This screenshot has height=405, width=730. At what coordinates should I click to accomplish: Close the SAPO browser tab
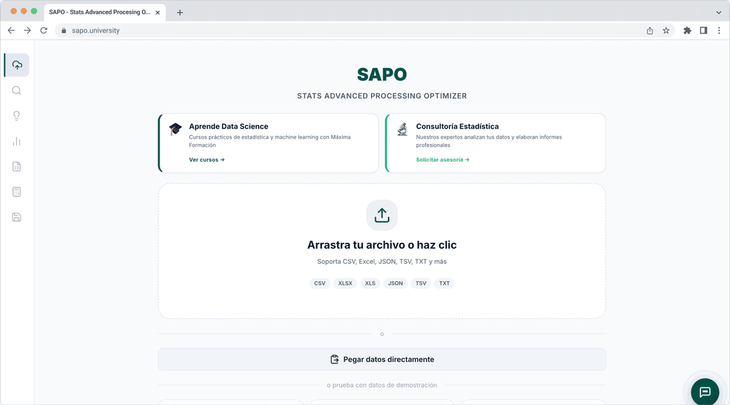point(157,13)
